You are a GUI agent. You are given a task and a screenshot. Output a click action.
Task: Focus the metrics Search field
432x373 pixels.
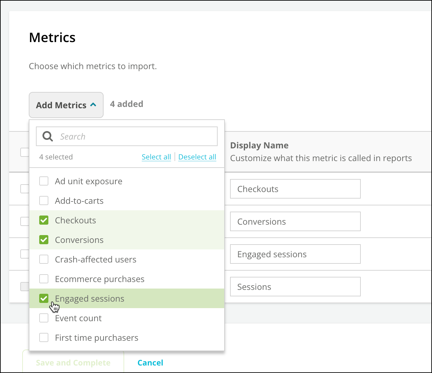(x=127, y=136)
